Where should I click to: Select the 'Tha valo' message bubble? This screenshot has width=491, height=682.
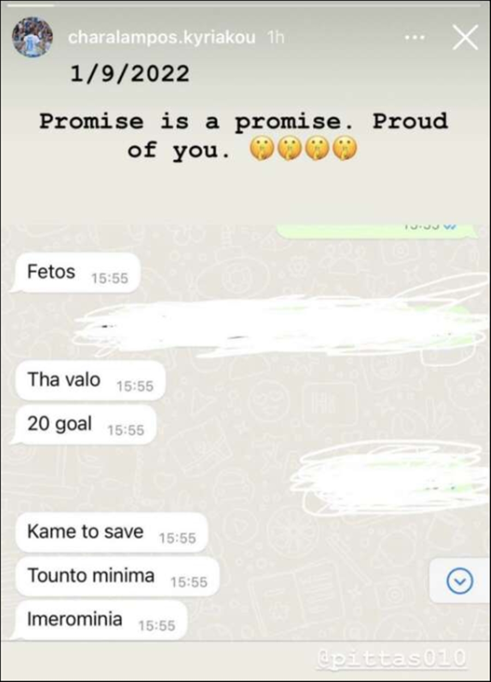[x=88, y=381]
